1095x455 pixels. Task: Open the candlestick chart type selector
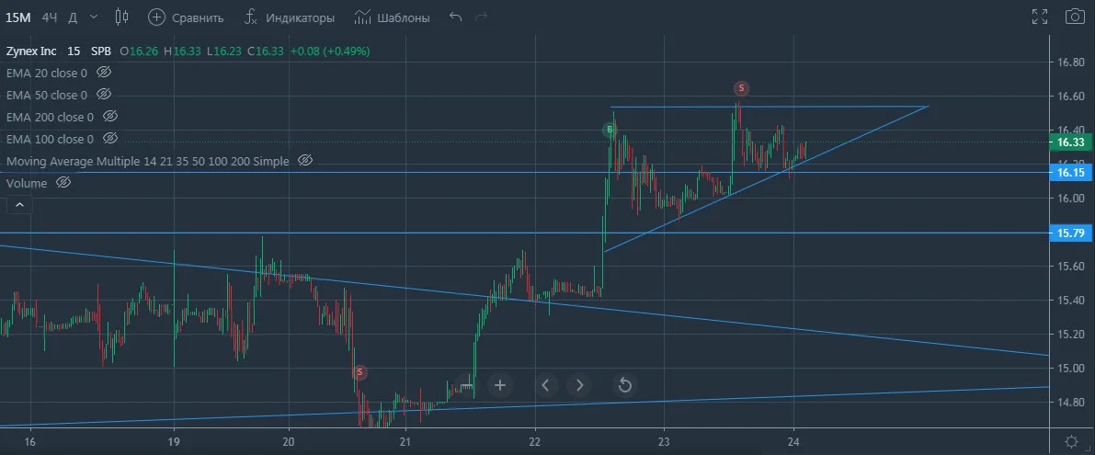coord(121,17)
